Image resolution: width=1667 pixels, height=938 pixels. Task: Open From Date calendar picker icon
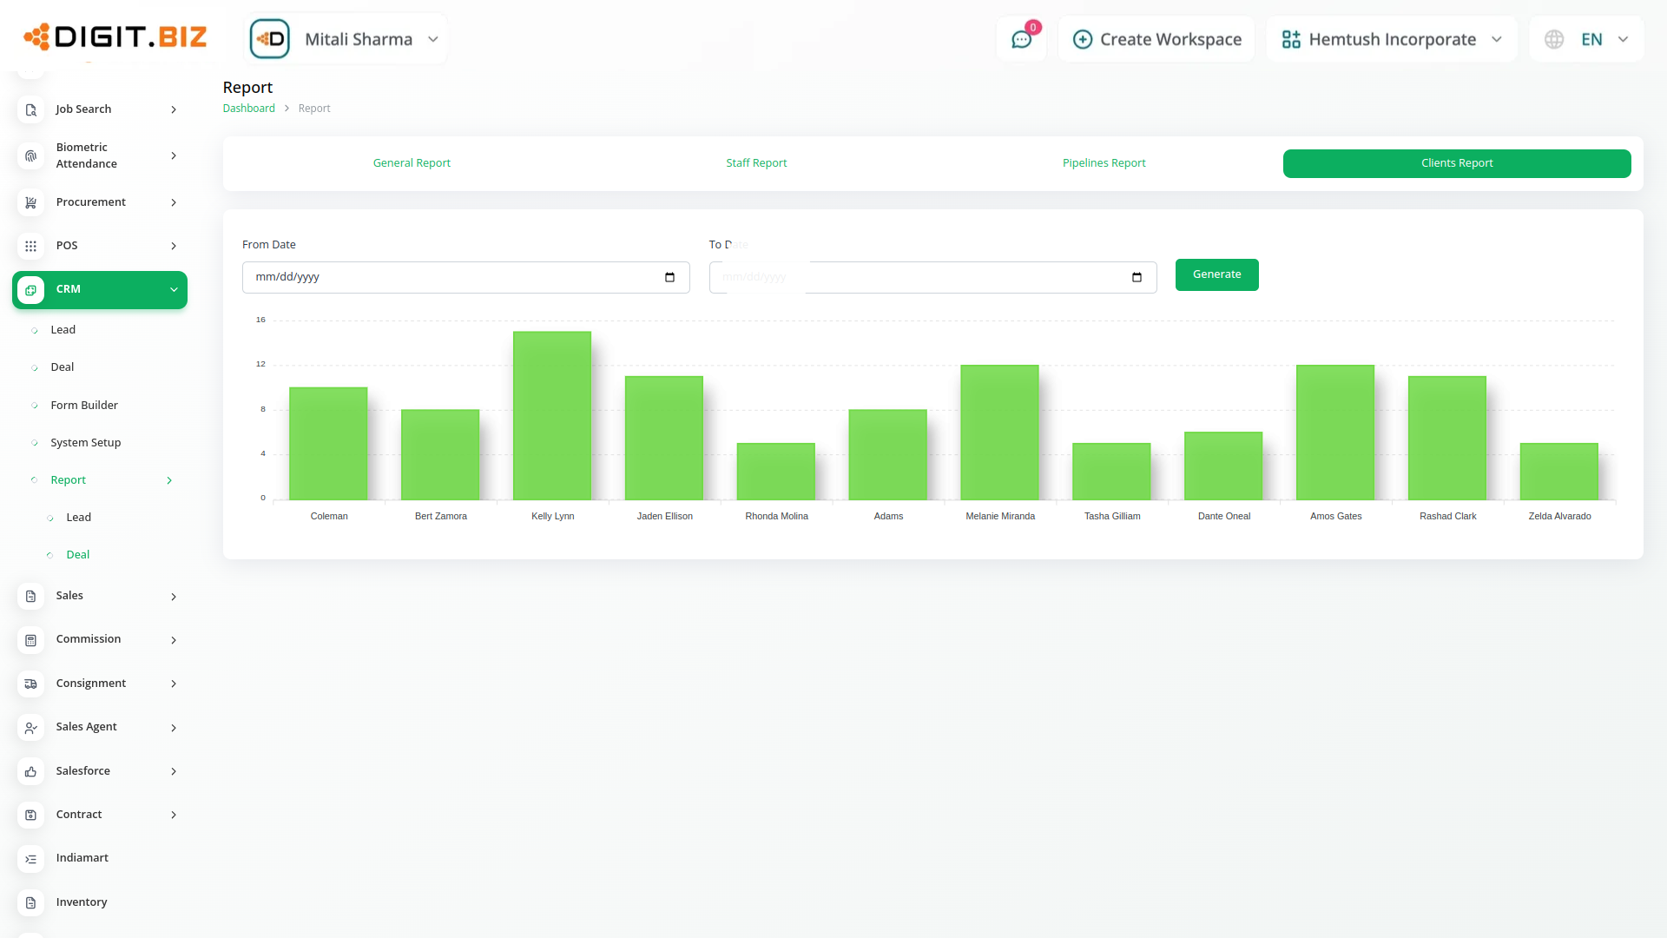[x=669, y=277]
